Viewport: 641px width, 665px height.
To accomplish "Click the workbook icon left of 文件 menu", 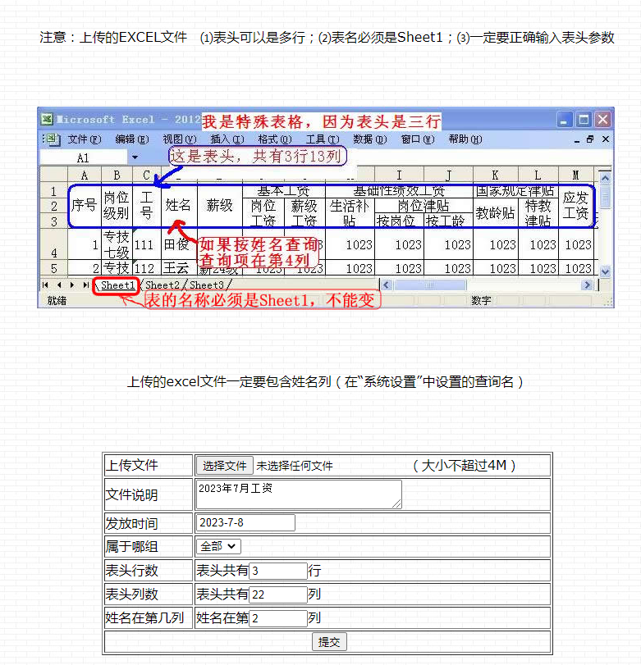I will (x=52, y=139).
